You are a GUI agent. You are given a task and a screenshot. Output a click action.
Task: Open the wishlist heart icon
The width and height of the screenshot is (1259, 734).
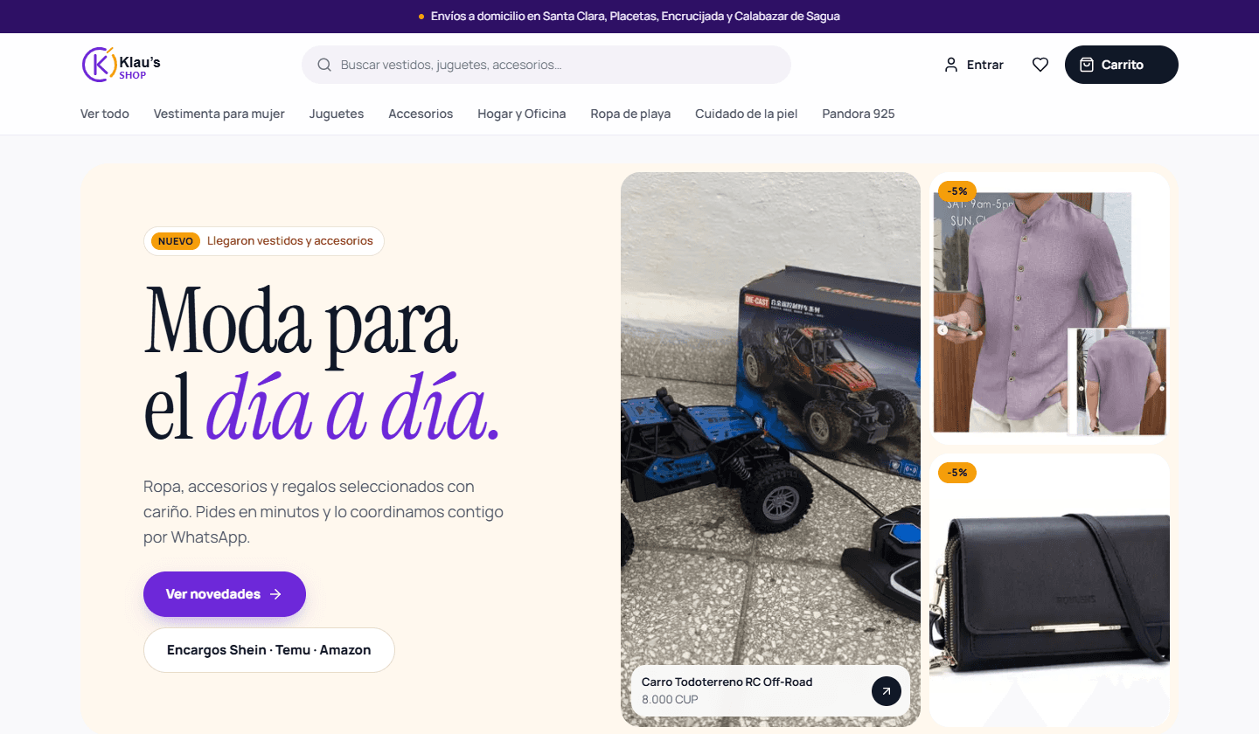(x=1040, y=65)
